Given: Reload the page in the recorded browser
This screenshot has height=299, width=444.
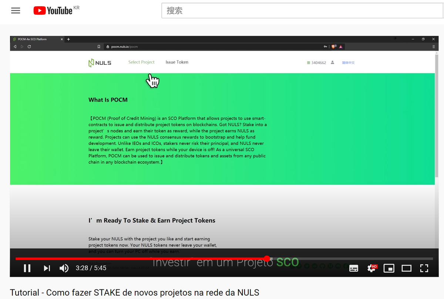Looking at the screenshot, I should click(x=29, y=47).
